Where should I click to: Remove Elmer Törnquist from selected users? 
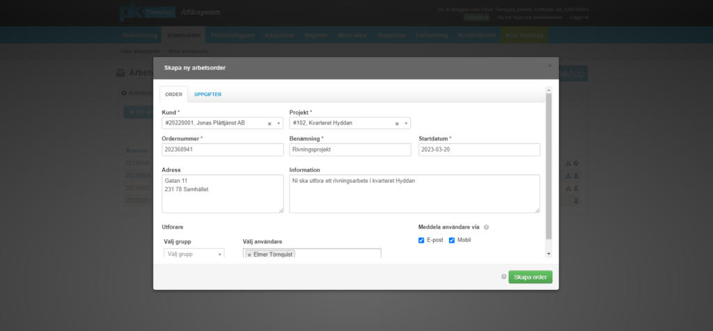coord(249,255)
